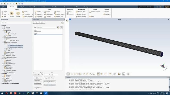Toggle the zone filter button beside Zone field
Screen dimensions: 170x95
(x=58, y=28)
